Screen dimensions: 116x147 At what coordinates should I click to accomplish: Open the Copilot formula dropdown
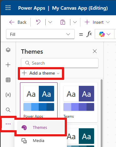[x=104, y=34]
